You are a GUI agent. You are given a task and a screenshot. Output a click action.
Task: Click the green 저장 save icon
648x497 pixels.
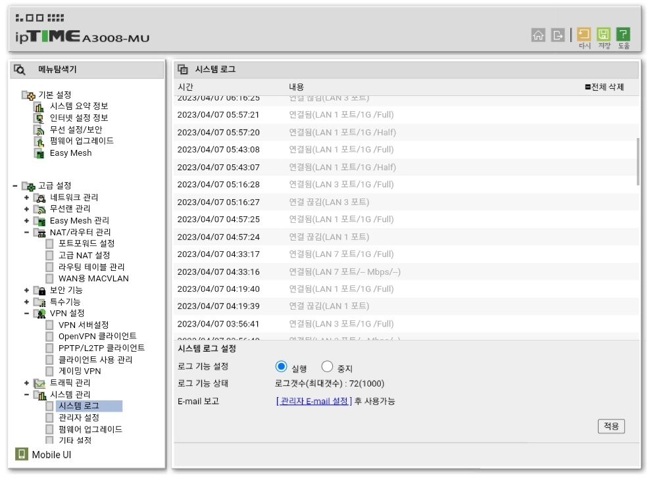tap(604, 34)
